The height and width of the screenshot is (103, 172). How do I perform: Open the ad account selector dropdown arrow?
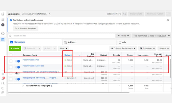50,14
